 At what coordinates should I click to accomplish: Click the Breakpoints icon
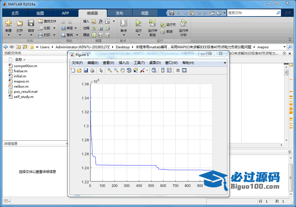[x=124, y=23]
